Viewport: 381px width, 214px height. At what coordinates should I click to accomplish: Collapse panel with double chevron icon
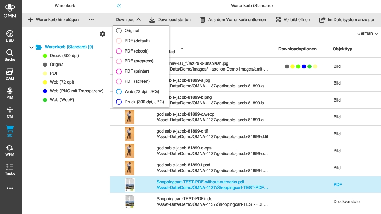click(119, 6)
